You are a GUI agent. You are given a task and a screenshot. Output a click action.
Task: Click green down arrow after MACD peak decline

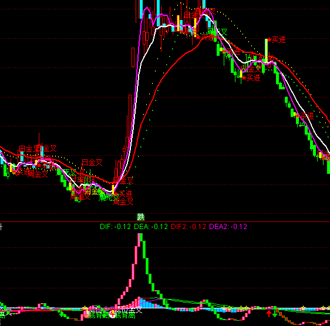[167, 304]
